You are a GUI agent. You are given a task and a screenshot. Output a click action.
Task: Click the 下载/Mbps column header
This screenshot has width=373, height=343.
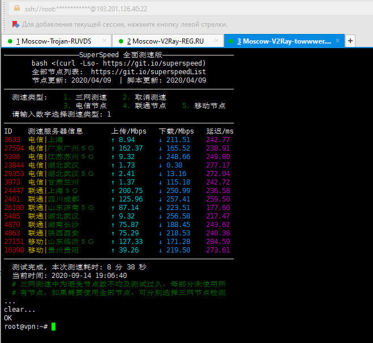[176, 131]
